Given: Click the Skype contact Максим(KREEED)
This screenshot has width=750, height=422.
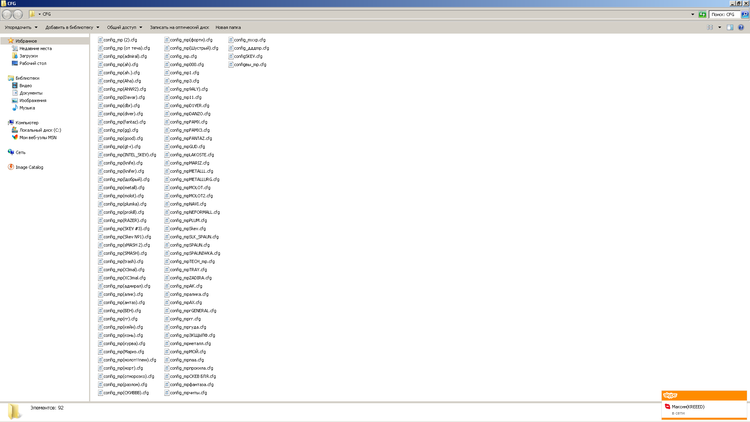Looking at the screenshot, I should point(688,407).
